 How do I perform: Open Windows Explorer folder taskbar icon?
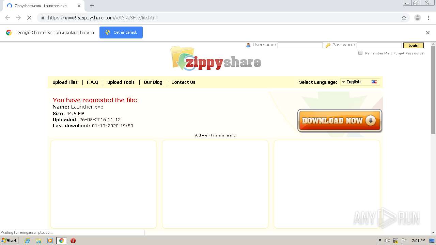click(38, 241)
